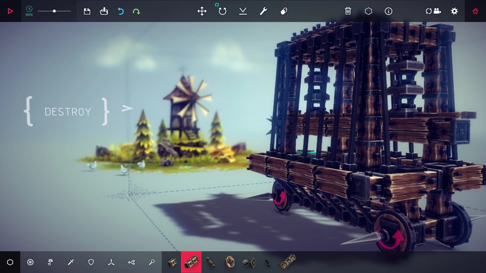Screen dimensions: 486x273
Task: Switch to the basic blocks tab
Action: tap(10, 262)
